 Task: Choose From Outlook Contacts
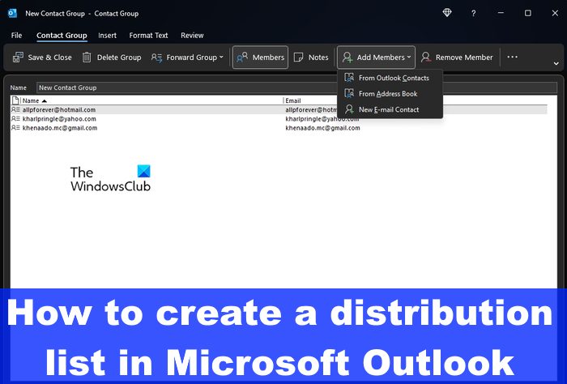[390, 78]
